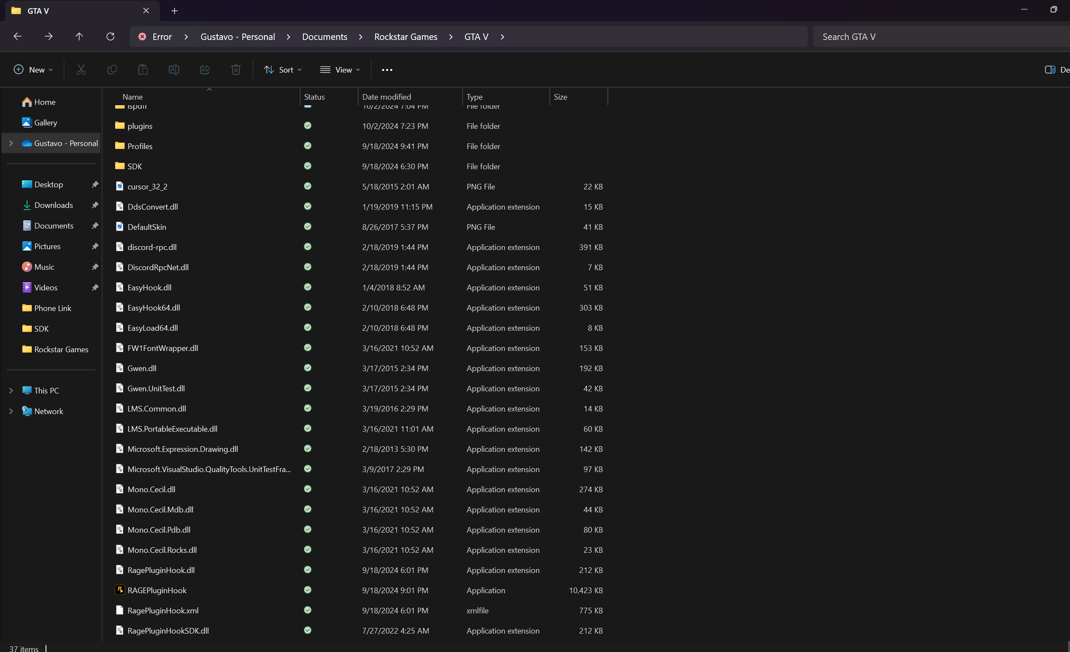Click the Delete trash can icon

click(236, 70)
